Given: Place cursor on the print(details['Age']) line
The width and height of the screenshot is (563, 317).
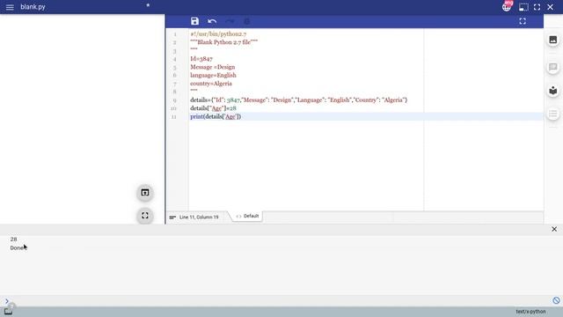Looking at the screenshot, I should (x=216, y=116).
